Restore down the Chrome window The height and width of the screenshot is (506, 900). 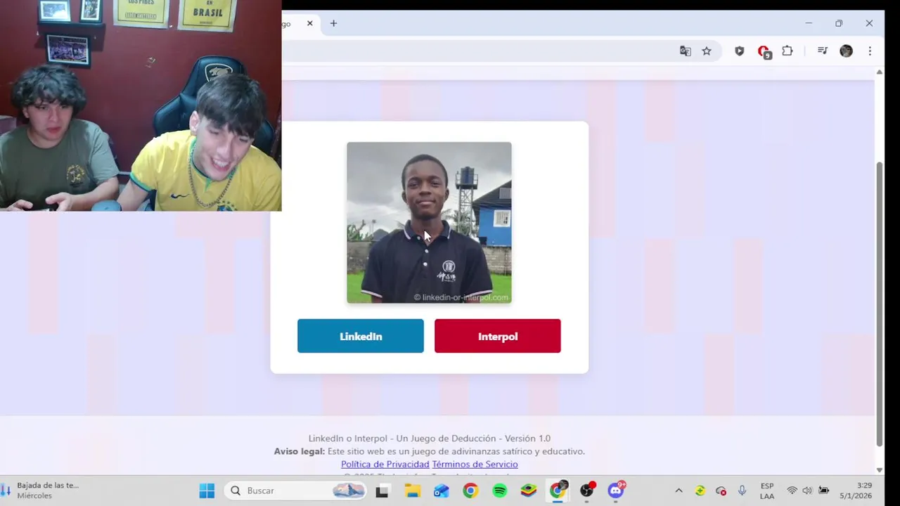click(x=839, y=23)
